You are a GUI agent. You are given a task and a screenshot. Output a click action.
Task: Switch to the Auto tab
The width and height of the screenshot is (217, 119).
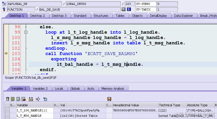pyautogui.click(x=91, y=89)
